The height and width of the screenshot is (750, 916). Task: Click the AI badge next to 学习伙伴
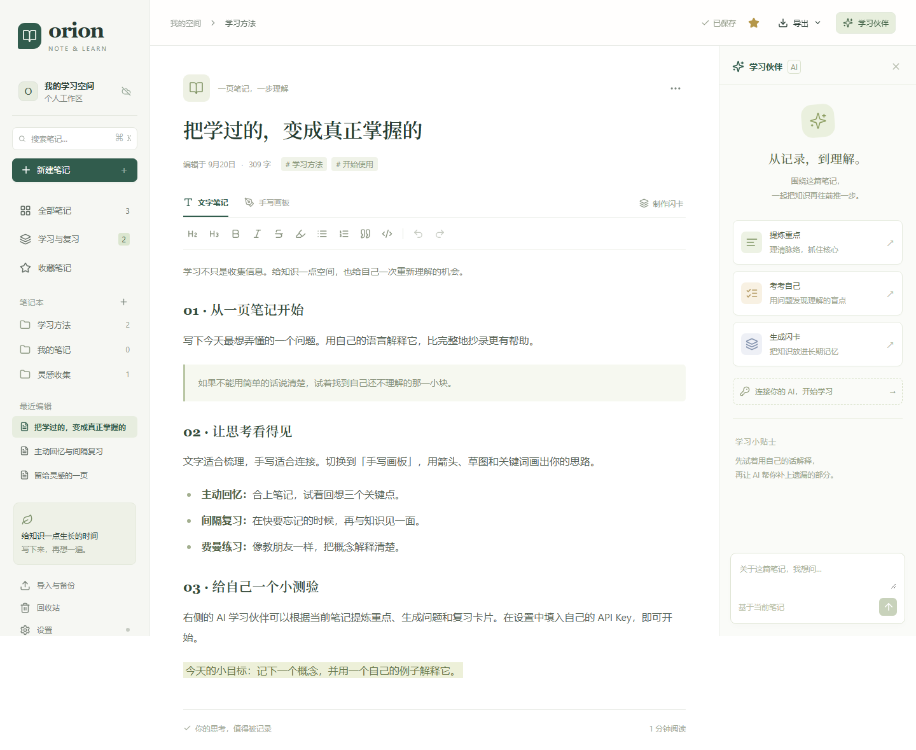(794, 67)
